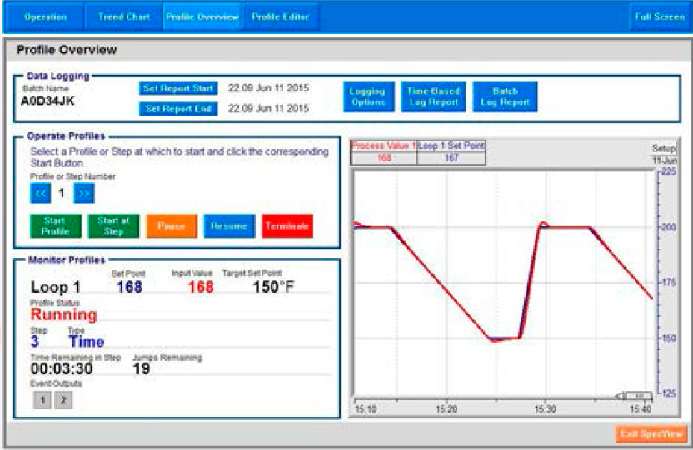Open Logging Options

[367, 96]
